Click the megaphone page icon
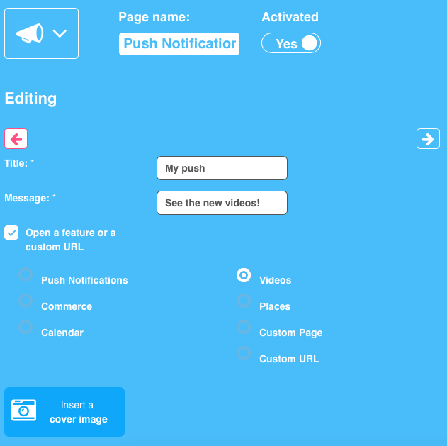447x446 pixels. [29, 33]
